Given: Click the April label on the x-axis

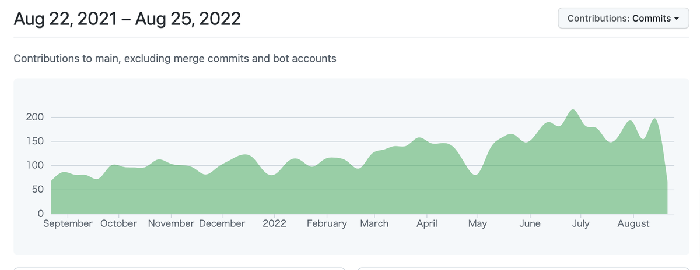Looking at the screenshot, I should pyautogui.click(x=427, y=223).
